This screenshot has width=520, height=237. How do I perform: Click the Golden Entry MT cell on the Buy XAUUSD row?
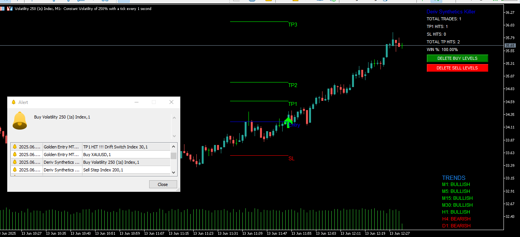pyautogui.click(x=62, y=155)
